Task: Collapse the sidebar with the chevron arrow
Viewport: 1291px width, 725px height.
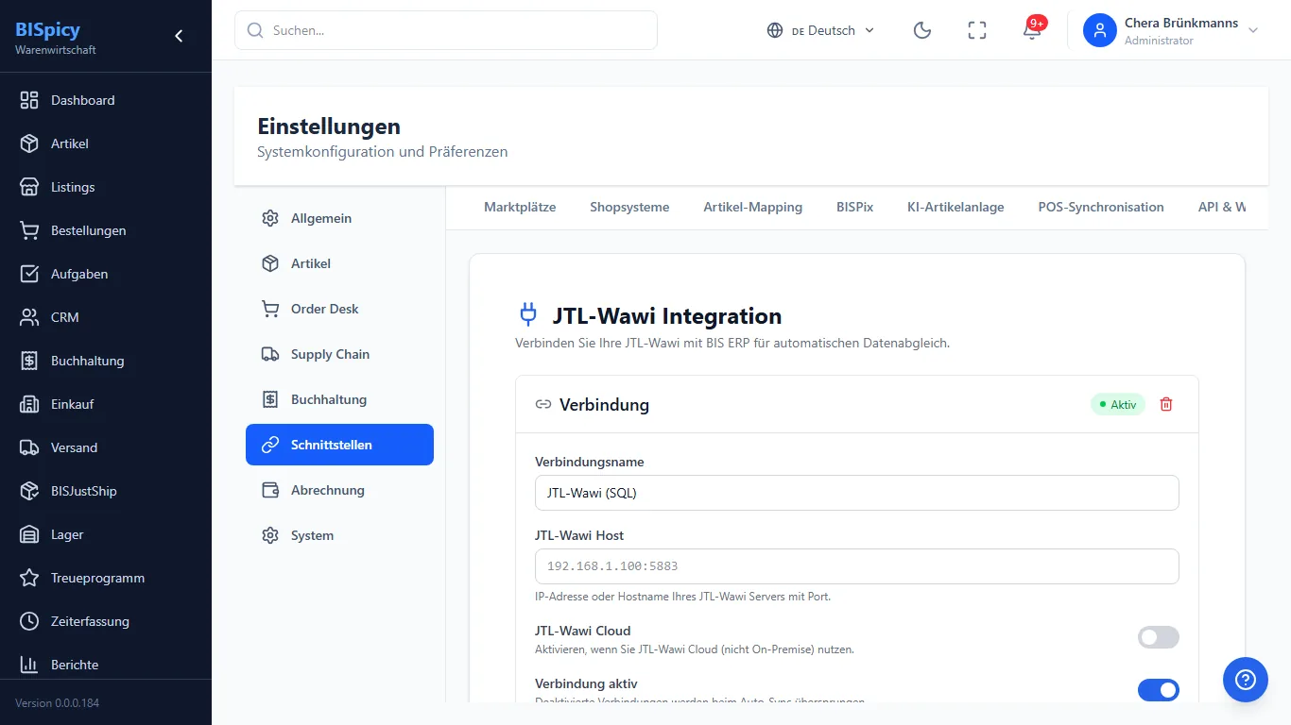Action: (x=179, y=36)
